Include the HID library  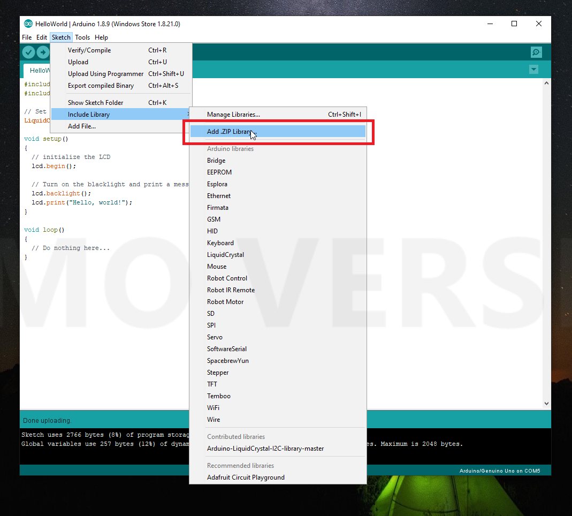point(278,231)
